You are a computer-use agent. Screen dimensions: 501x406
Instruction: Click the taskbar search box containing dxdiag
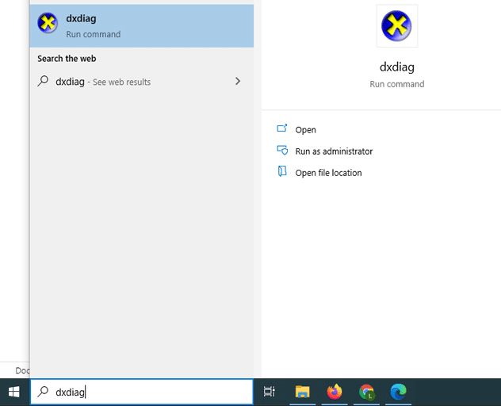142,392
